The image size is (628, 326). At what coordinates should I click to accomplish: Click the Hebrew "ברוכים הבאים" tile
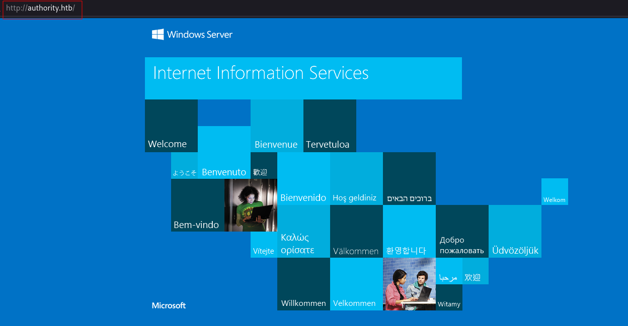pyautogui.click(x=409, y=178)
